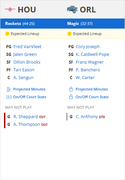This screenshot has height=180, width=125.
Task: Click the yellow dot next to Magic Expected Lineup
Action: (x=70, y=34)
